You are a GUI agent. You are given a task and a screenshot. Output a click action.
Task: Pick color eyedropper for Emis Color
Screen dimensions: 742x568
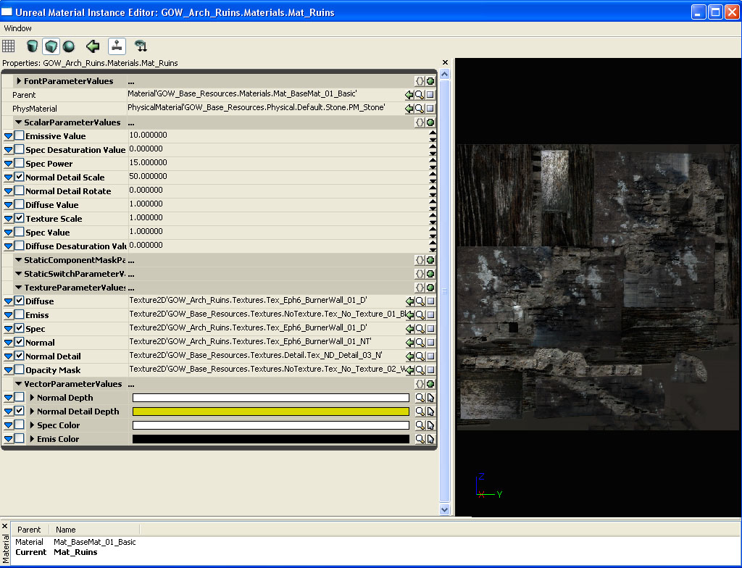click(x=430, y=439)
